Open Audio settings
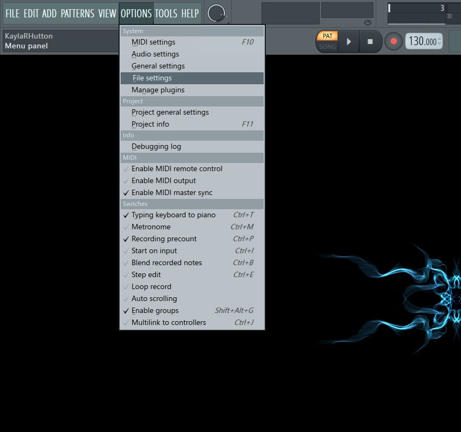461x432 pixels. [155, 54]
